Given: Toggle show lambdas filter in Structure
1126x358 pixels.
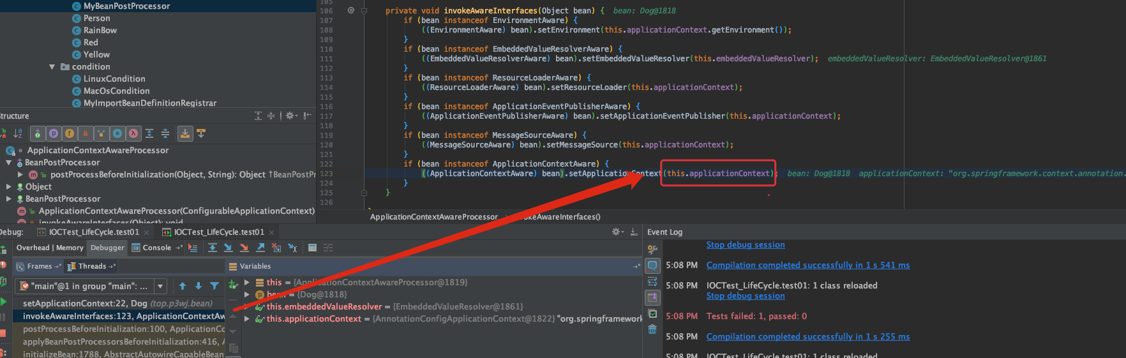Looking at the screenshot, I should click(133, 133).
